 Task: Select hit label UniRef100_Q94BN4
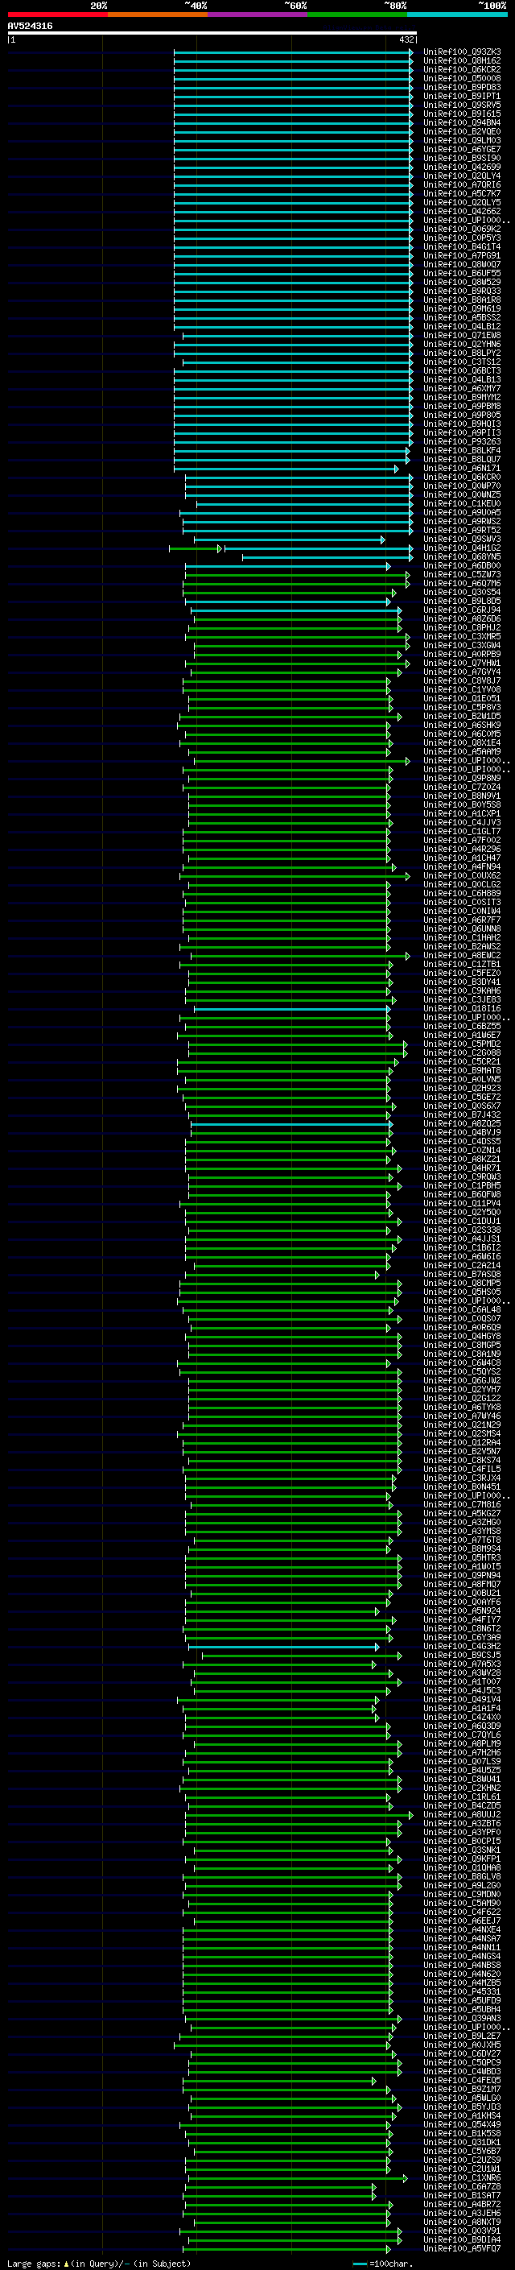[462, 122]
